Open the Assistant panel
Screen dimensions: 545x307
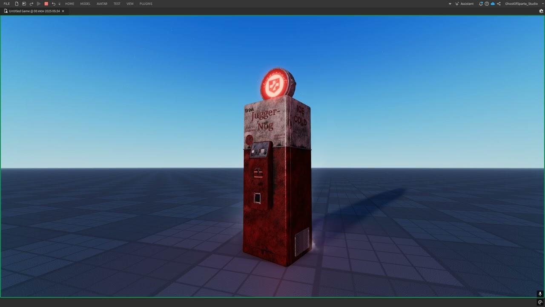pos(464,4)
